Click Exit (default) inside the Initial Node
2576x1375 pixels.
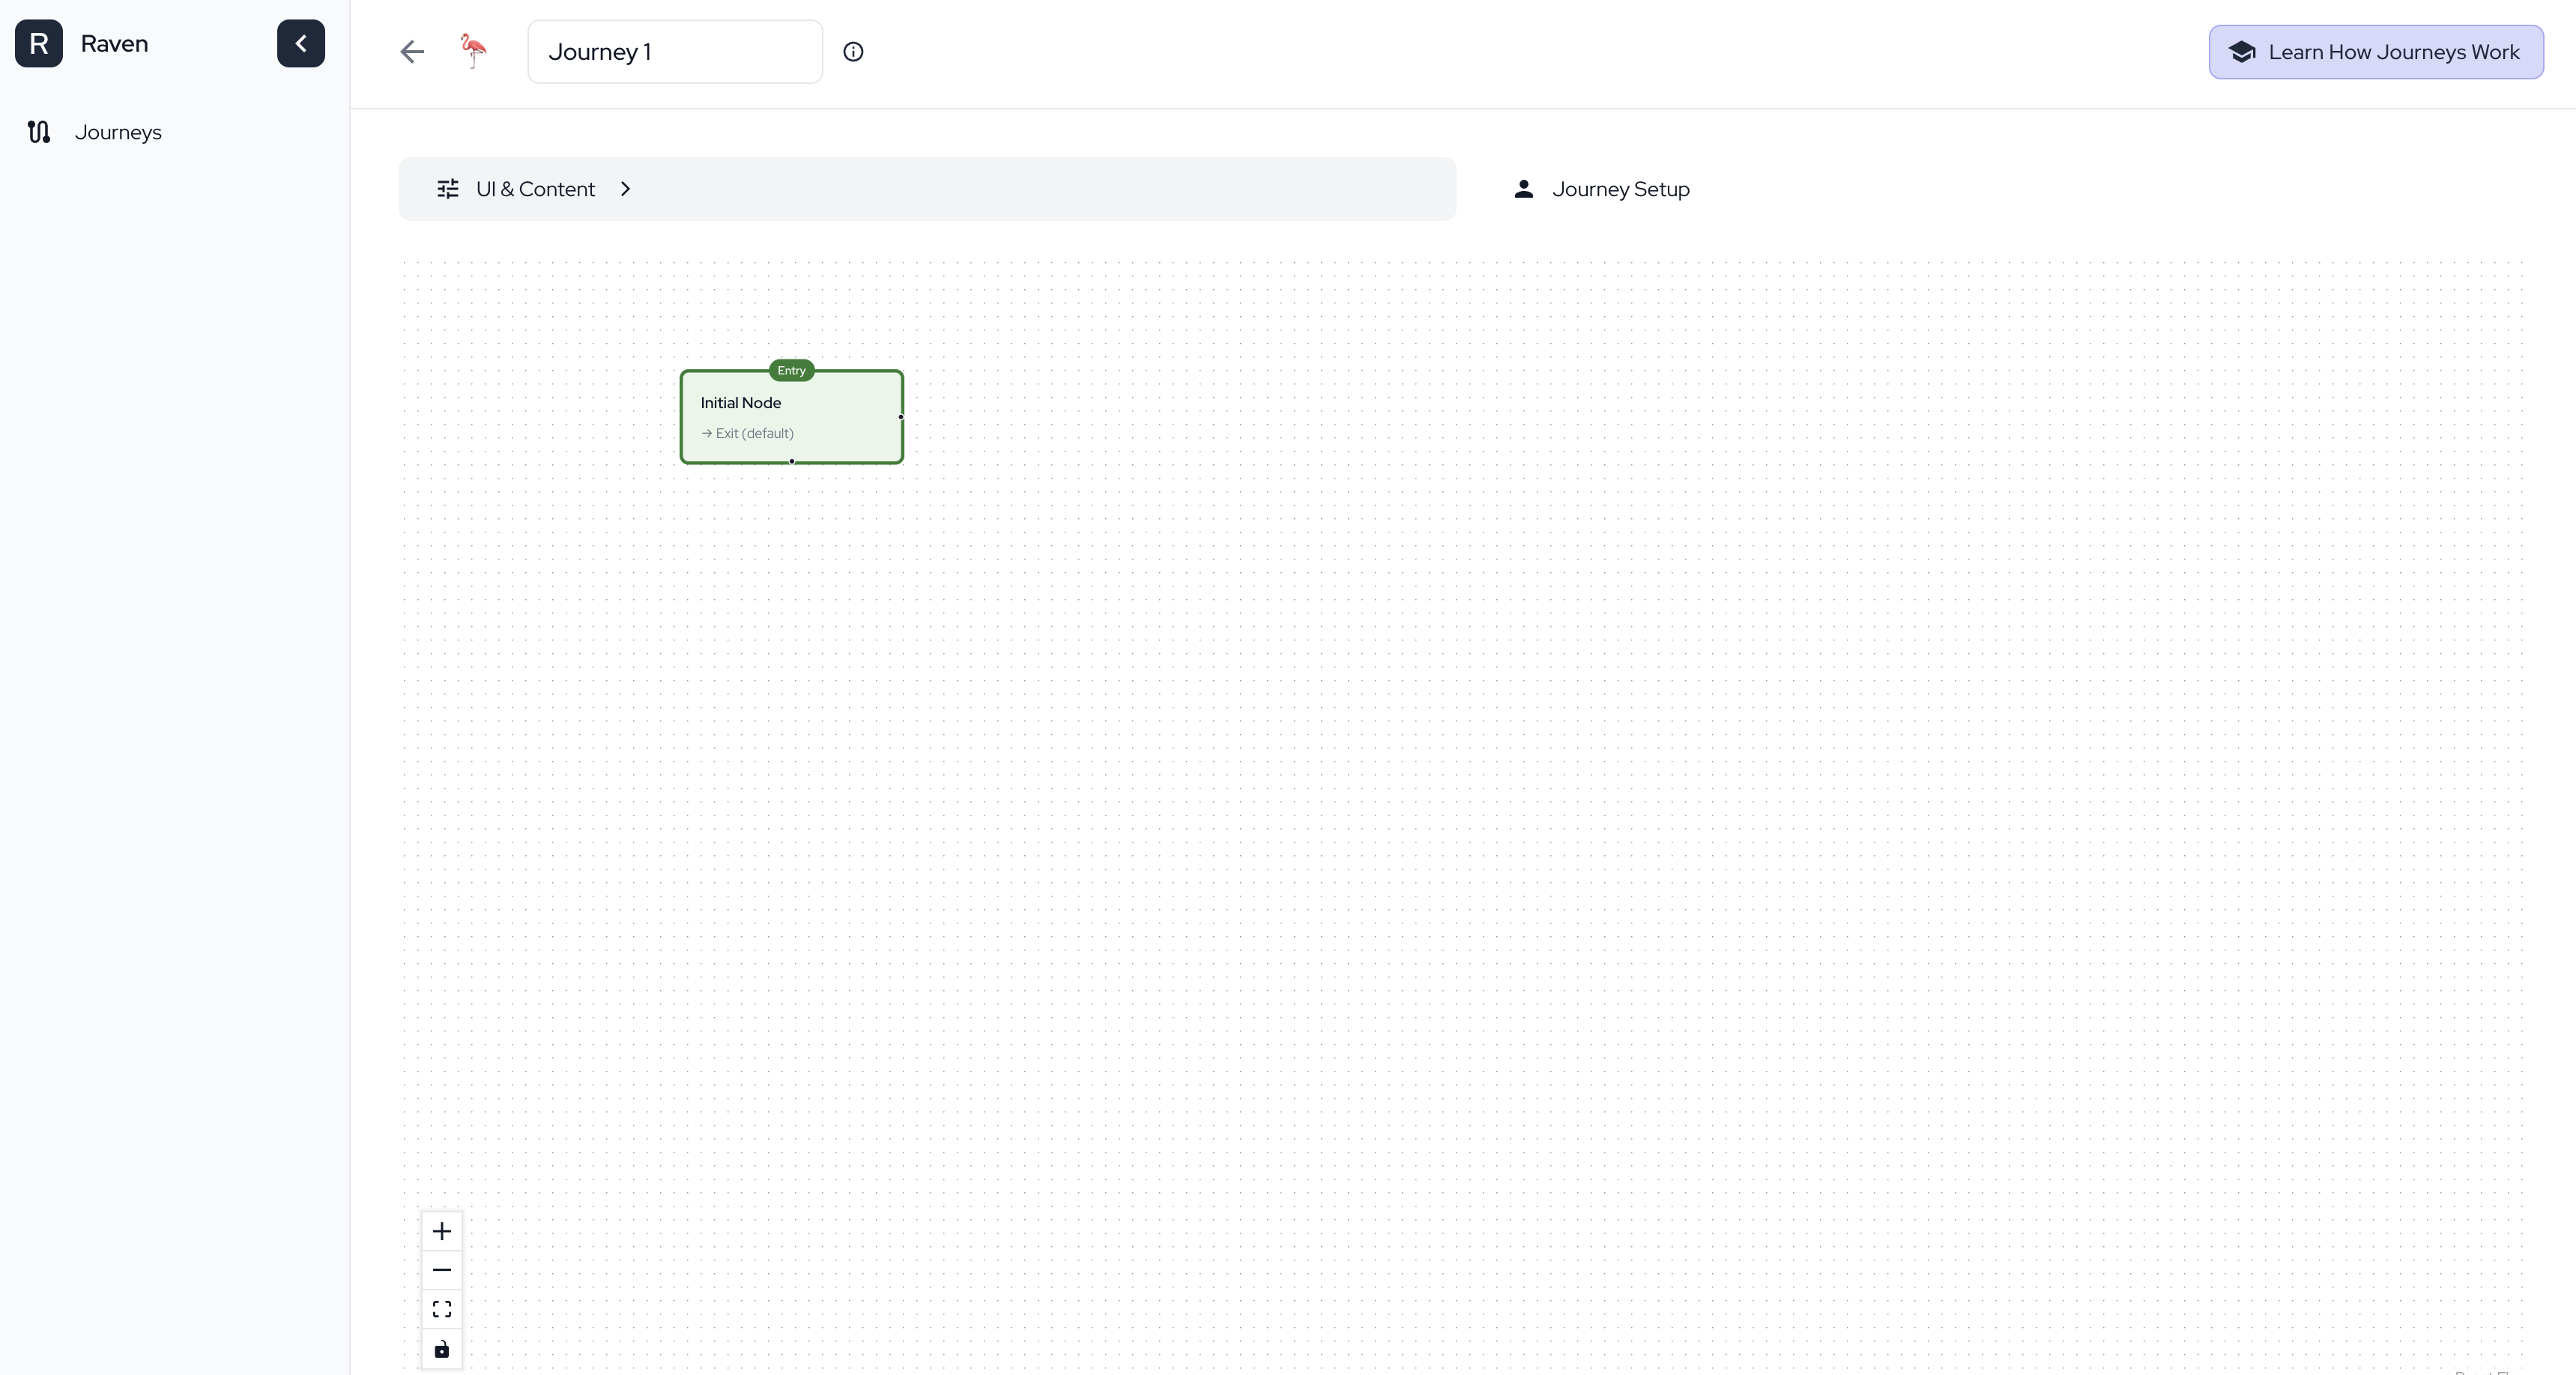coord(752,434)
